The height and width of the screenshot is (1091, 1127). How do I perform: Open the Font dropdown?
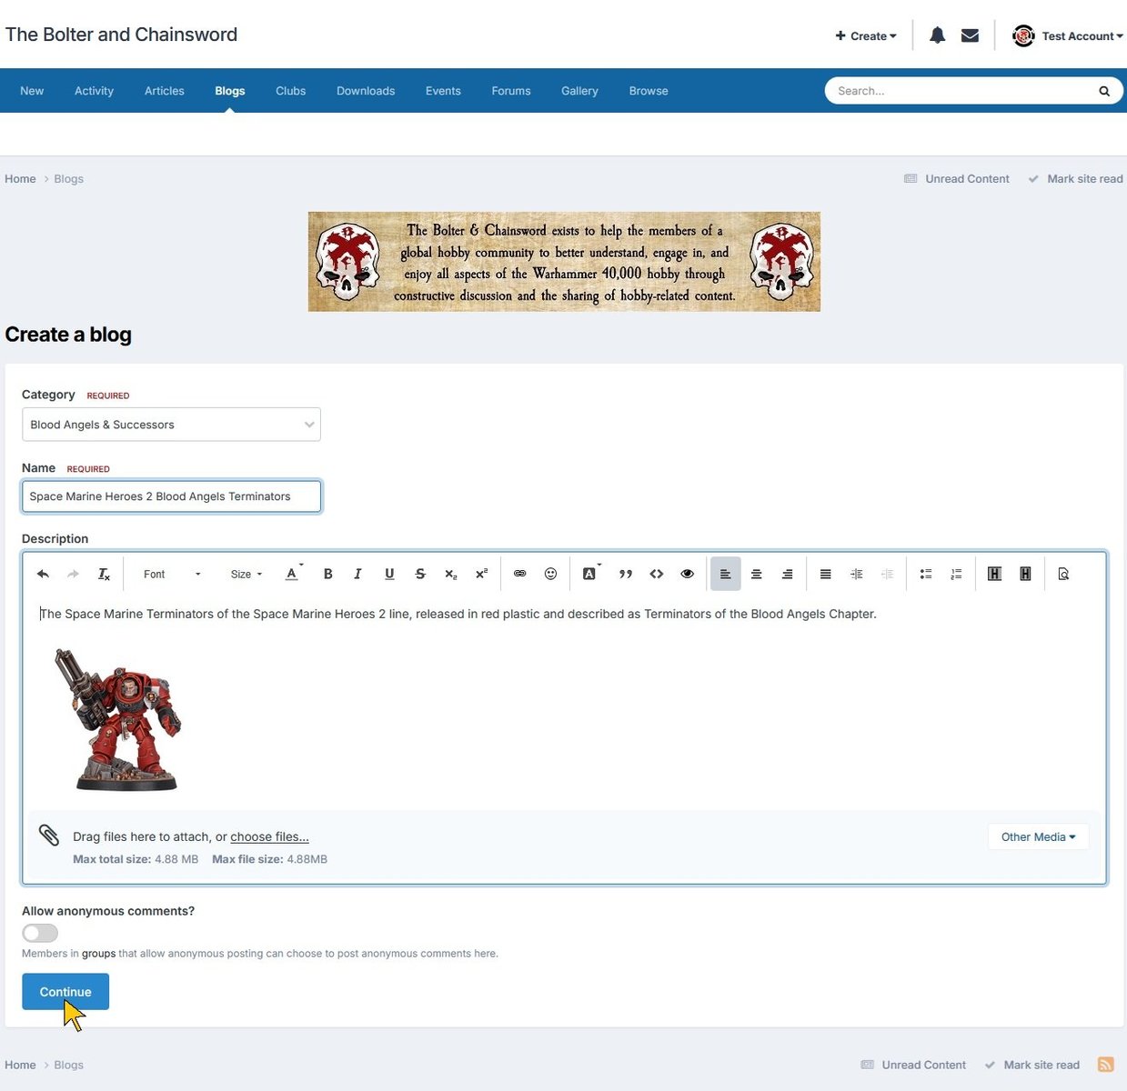(172, 574)
